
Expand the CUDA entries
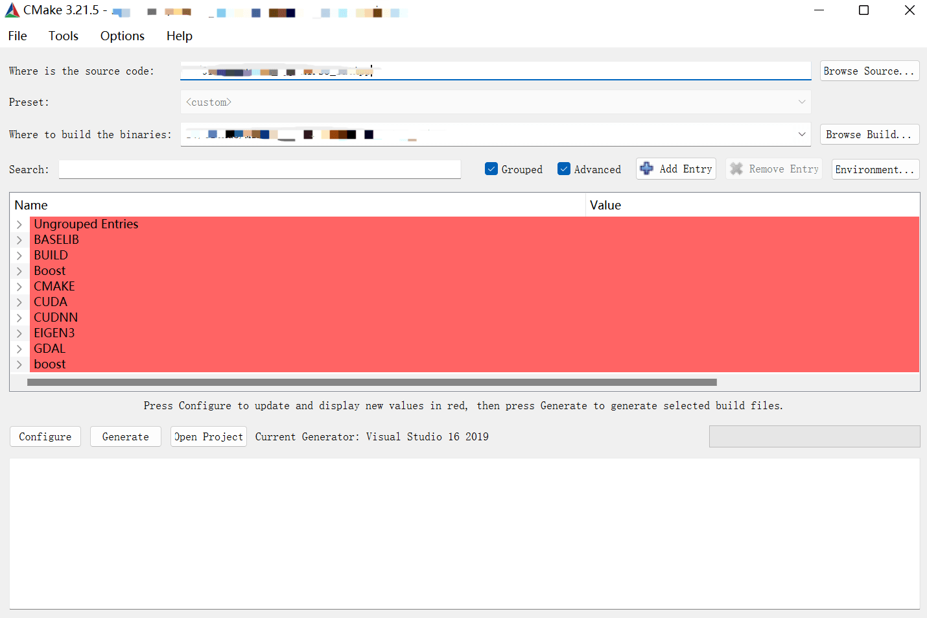coord(19,302)
